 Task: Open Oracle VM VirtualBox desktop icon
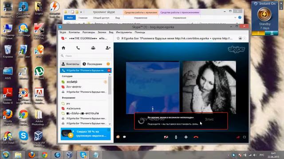(x=39, y=139)
